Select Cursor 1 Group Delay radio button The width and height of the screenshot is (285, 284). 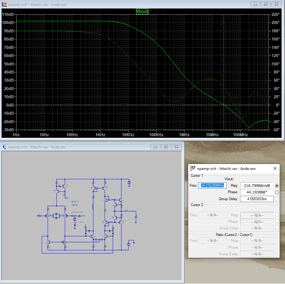tap(277, 199)
